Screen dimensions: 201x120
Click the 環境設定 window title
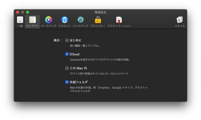(x=100, y=12)
